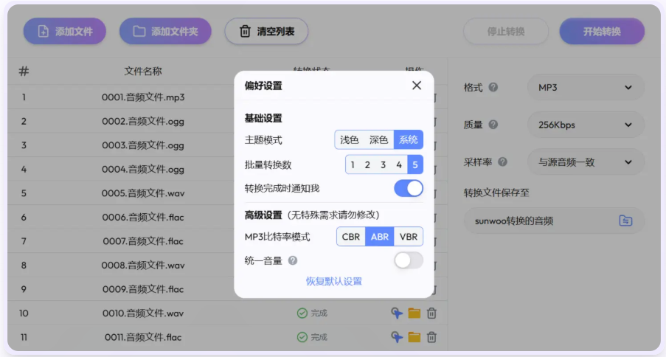Click the 开始转换 button
The width and height of the screenshot is (666, 357).
click(602, 31)
